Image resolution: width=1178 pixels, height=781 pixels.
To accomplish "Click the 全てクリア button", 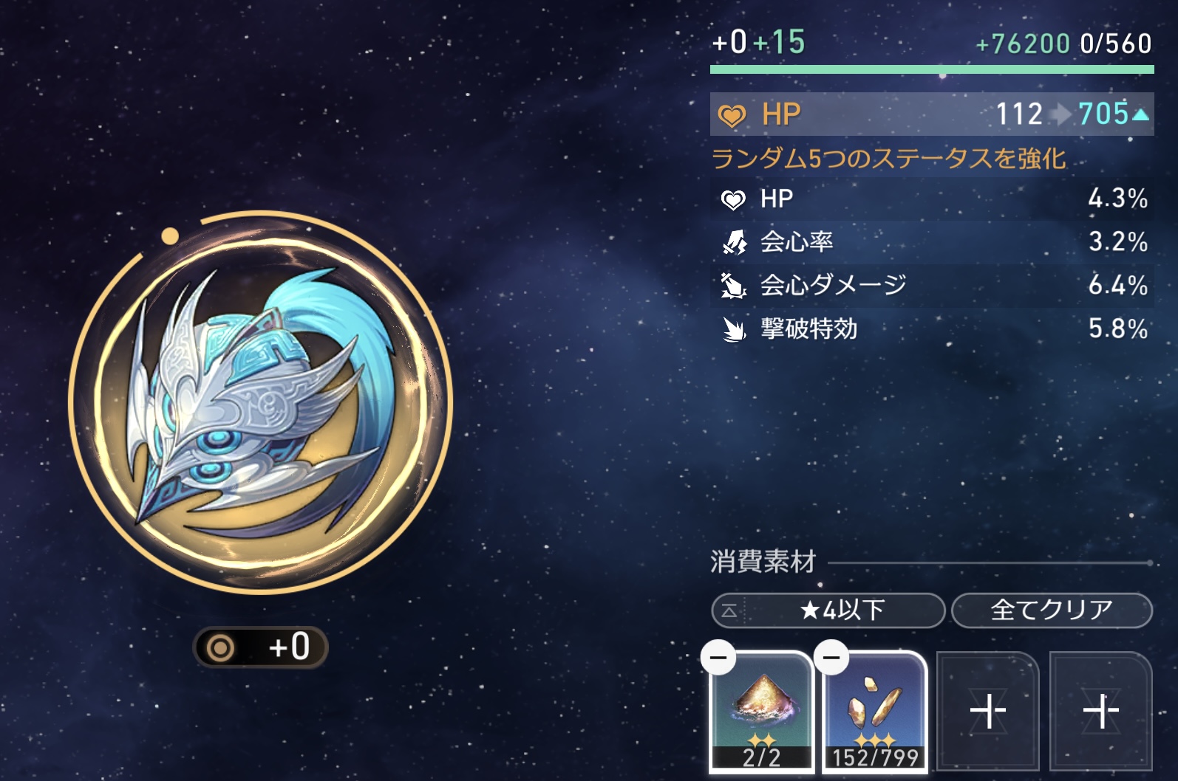I will (1052, 610).
